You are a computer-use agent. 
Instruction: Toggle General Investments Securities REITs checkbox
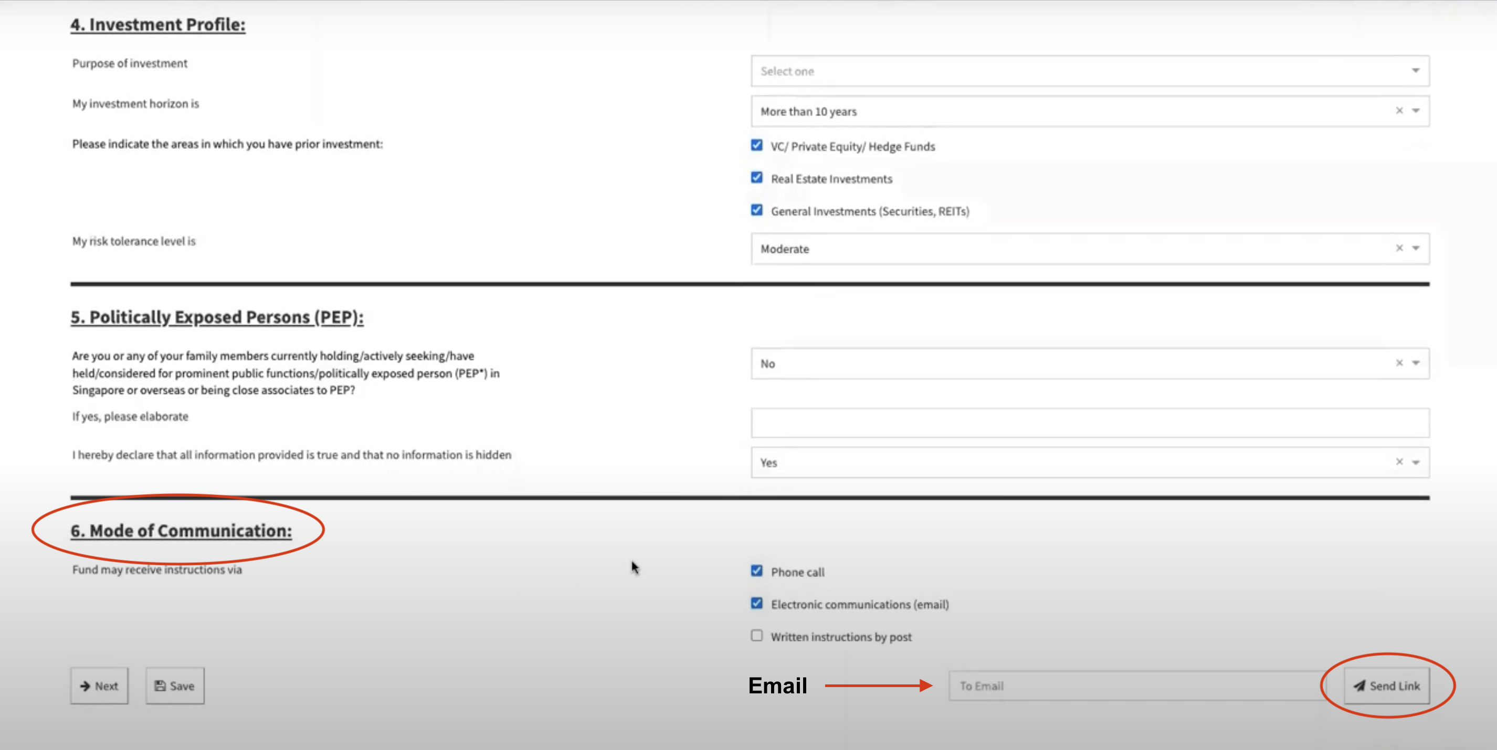(x=758, y=210)
